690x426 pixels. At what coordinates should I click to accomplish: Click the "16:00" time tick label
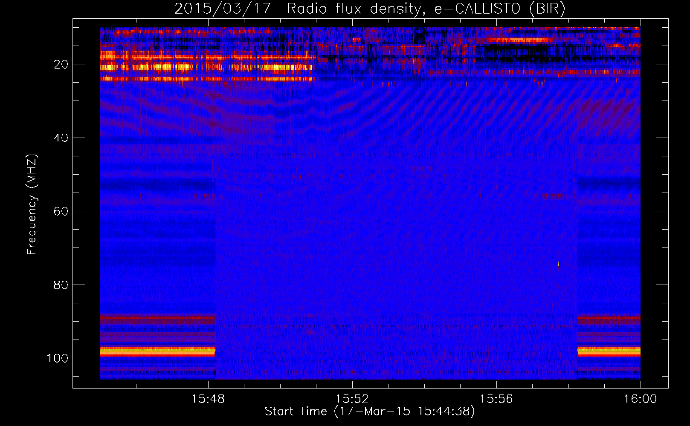click(x=640, y=399)
